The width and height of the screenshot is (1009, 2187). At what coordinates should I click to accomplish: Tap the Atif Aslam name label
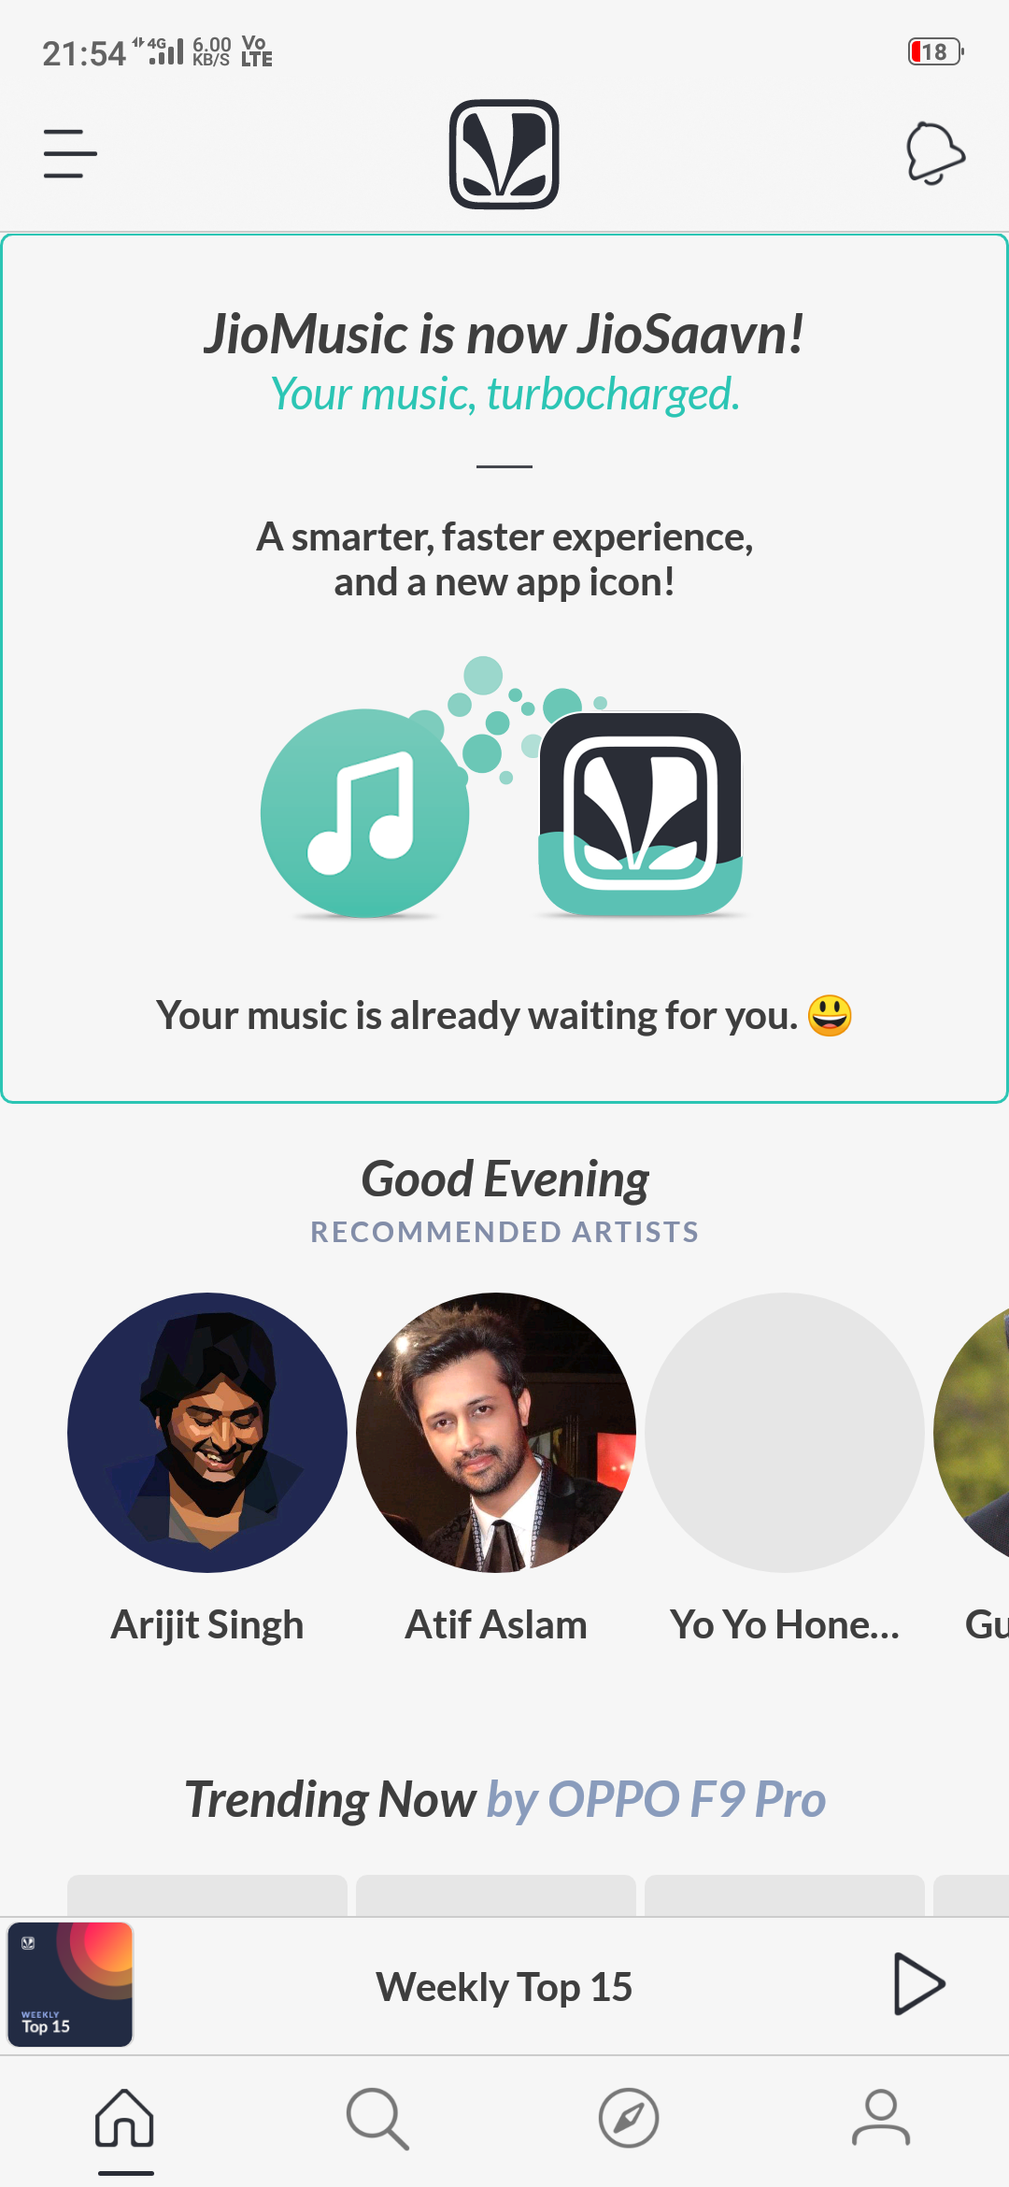point(496,1625)
